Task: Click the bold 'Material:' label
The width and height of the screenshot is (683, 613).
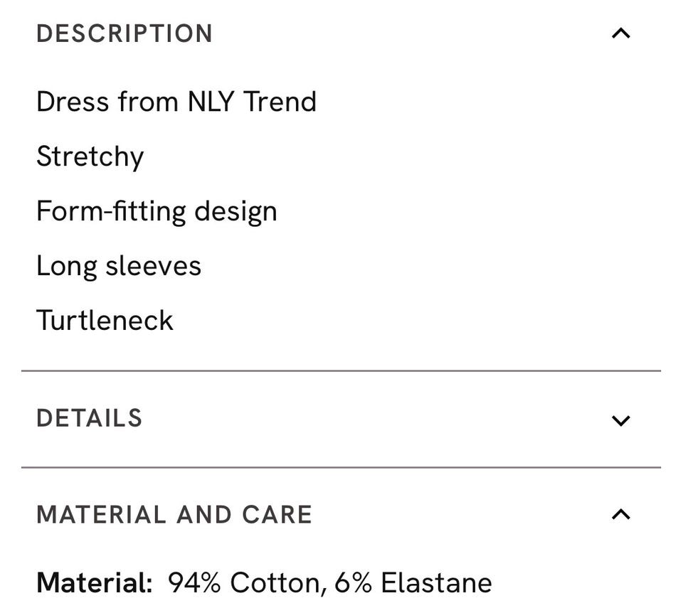Action: 95,583
